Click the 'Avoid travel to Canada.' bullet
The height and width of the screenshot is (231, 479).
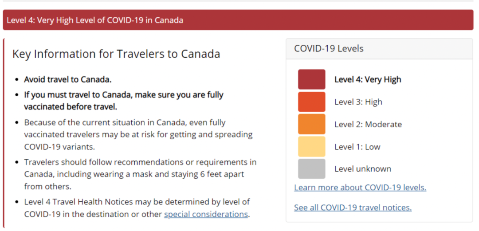pos(67,80)
